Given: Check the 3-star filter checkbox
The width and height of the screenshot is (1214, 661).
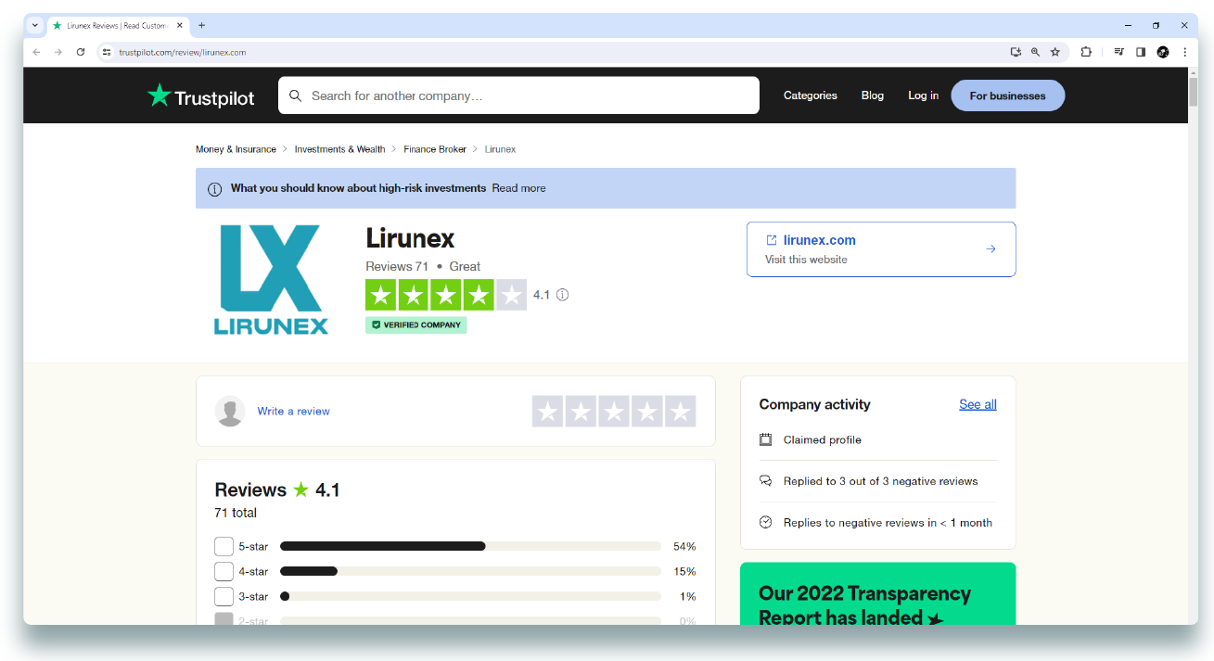Looking at the screenshot, I should click(x=224, y=596).
